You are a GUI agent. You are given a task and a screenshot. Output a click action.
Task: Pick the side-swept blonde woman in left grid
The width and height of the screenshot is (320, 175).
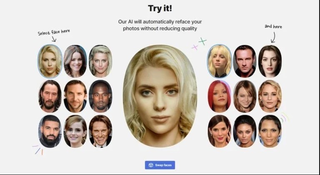tap(100, 61)
